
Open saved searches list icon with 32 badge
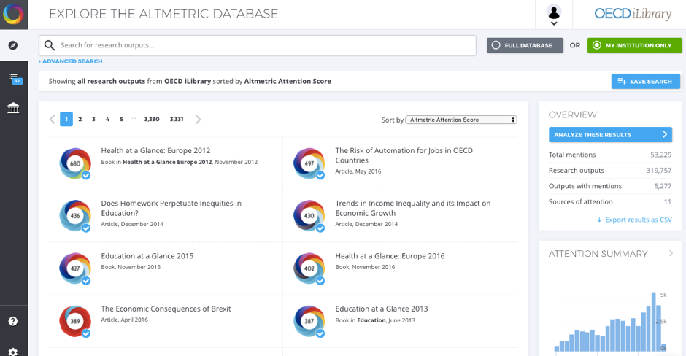(15, 79)
